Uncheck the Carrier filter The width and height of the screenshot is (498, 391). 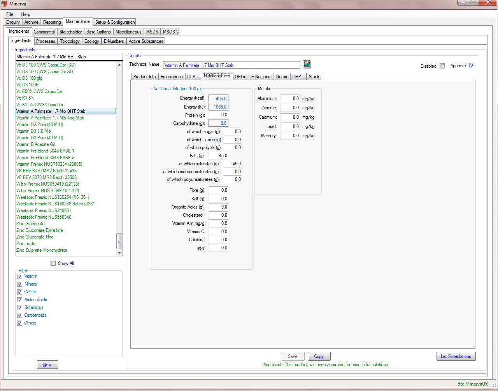pos(19,292)
